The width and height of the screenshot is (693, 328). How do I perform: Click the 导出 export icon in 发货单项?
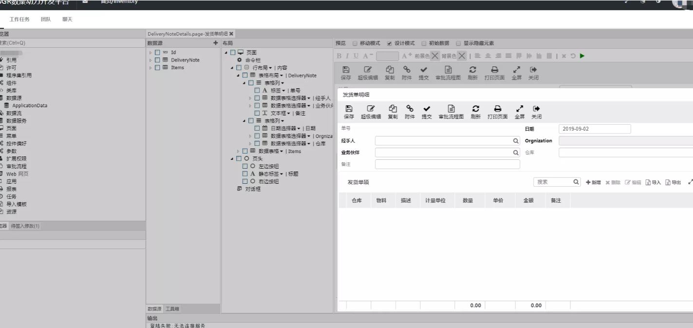pyautogui.click(x=668, y=182)
